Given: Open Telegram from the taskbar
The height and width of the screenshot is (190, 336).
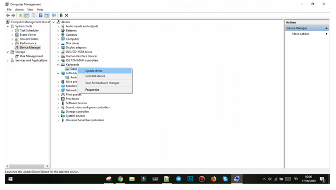Looking at the screenshot, I should click(178, 179).
